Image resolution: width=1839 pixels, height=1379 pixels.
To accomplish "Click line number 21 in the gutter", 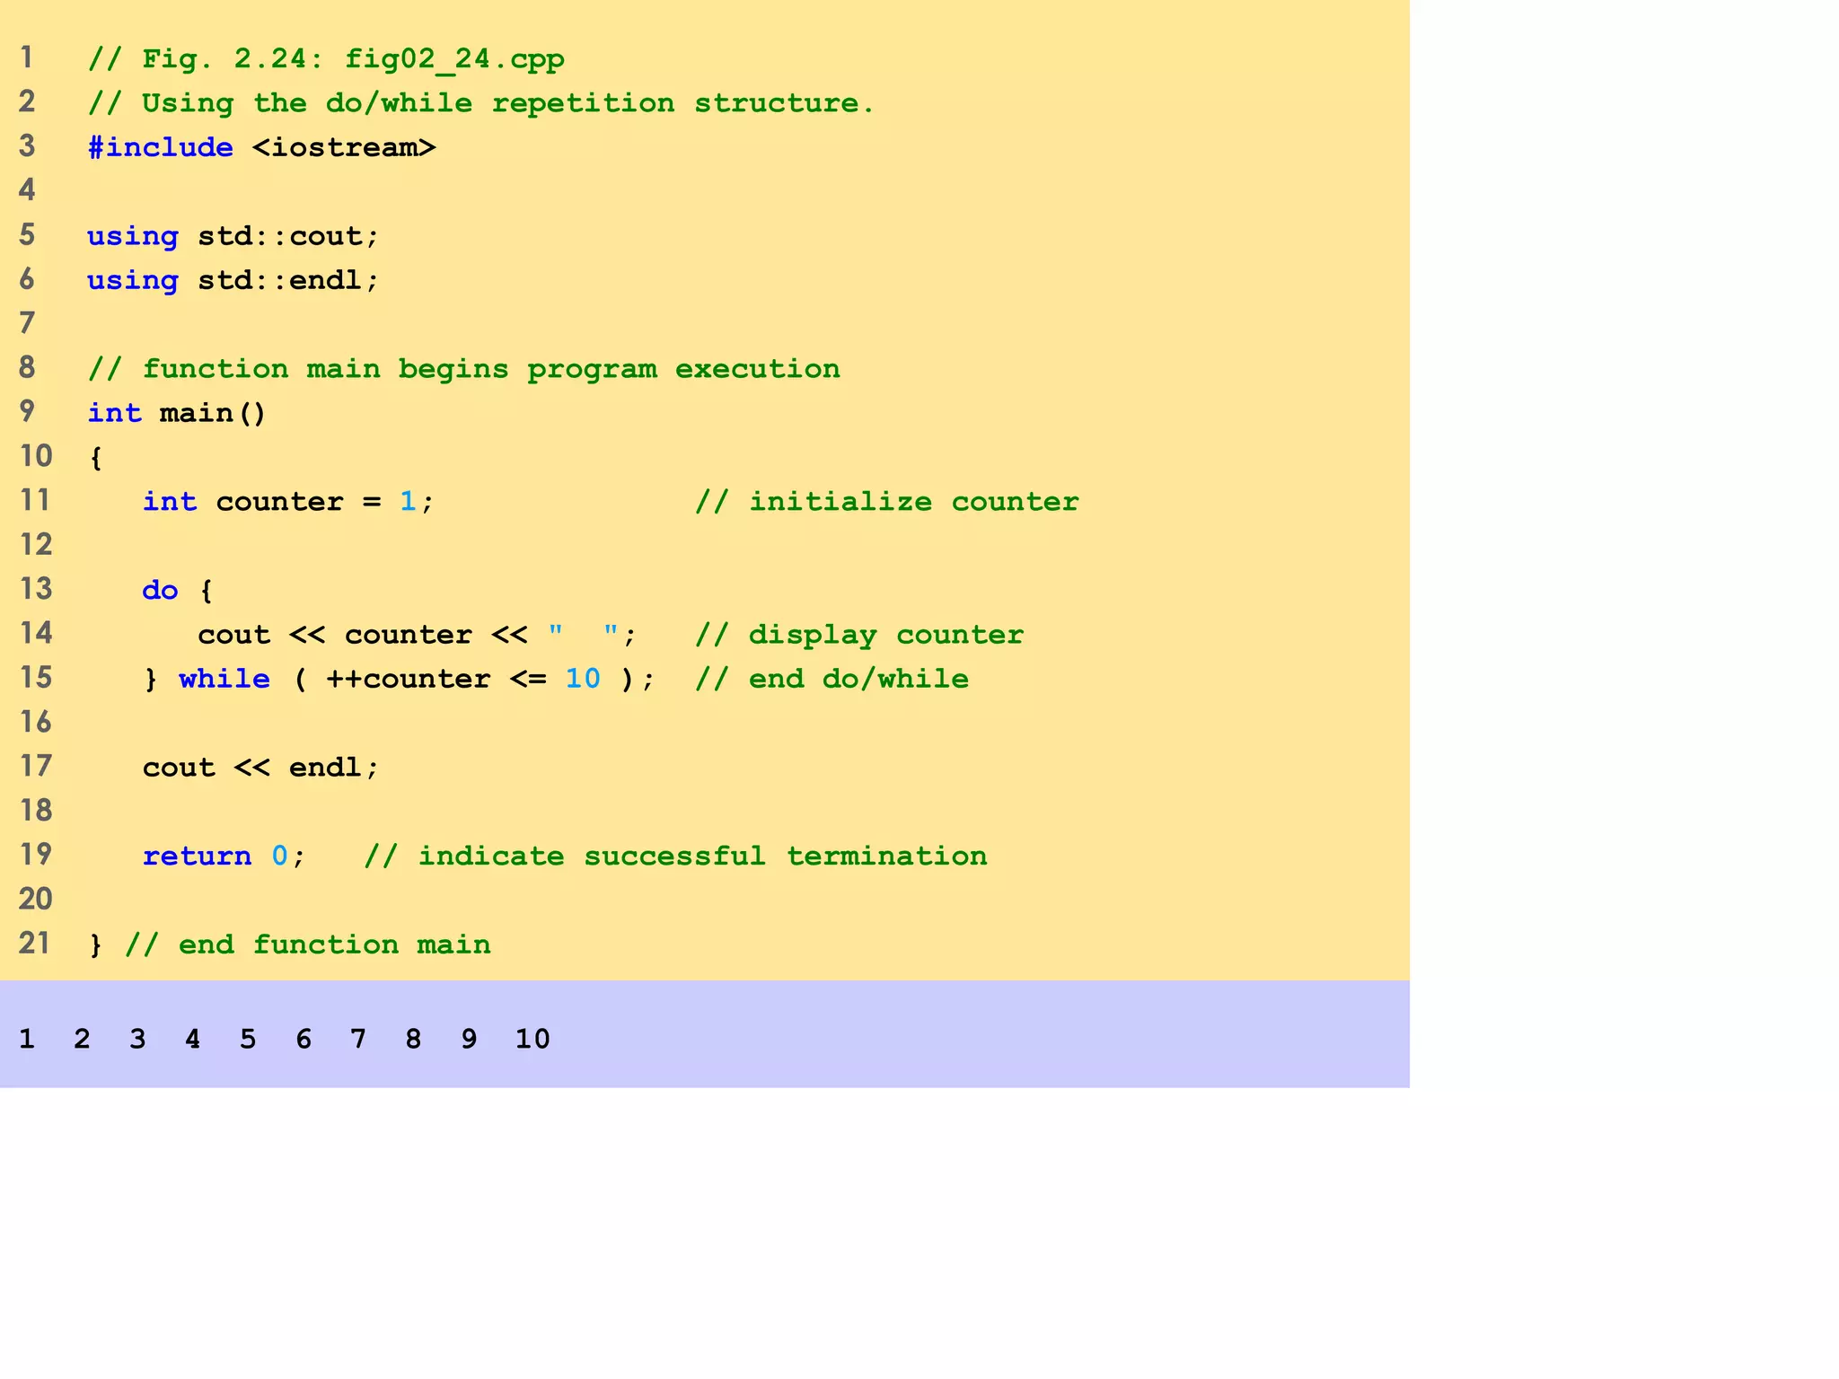I will [35, 944].
